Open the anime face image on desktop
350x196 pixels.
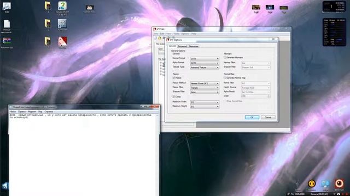(90, 7)
